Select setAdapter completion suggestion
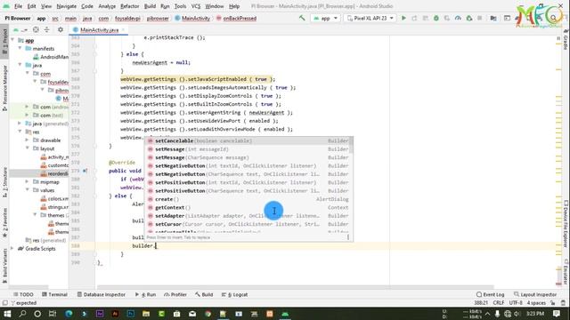The width and height of the screenshot is (570, 320). coord(248,216)
